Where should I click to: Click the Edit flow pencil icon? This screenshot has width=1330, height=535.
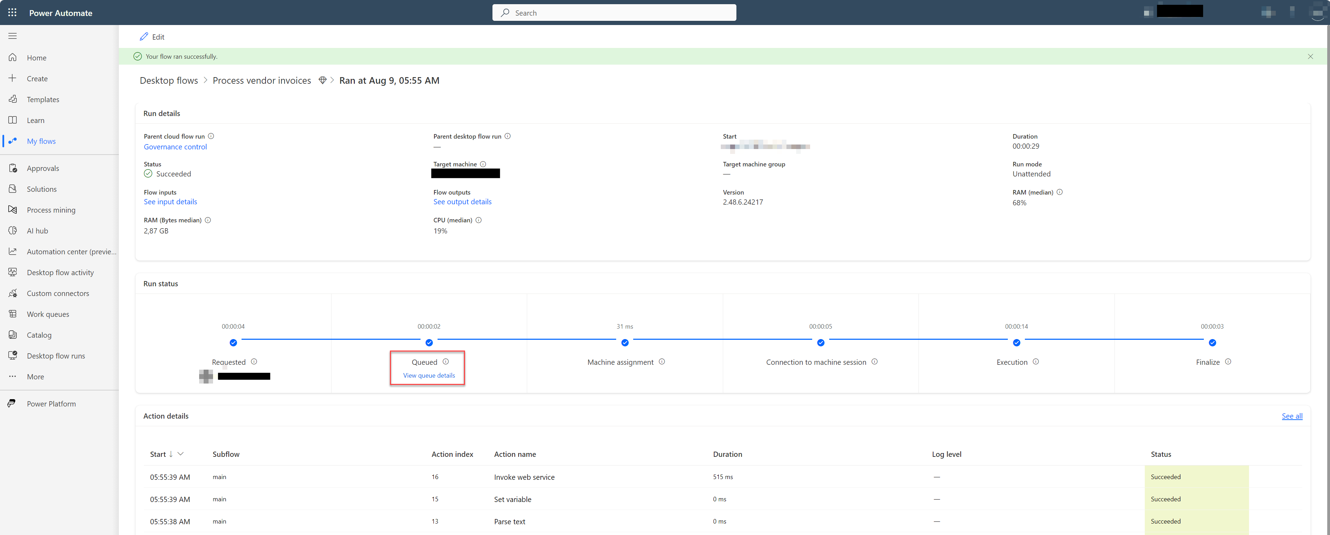[143, 36]
